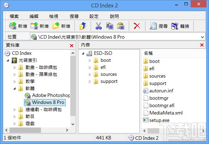Open the 檔案 menu

[14, 16]
